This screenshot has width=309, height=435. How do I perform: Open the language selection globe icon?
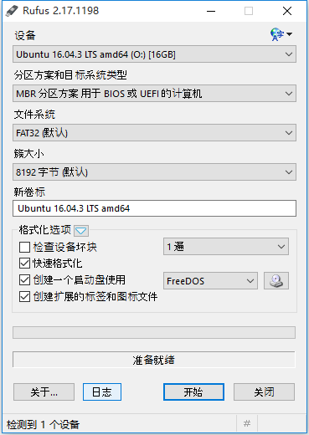281,34
